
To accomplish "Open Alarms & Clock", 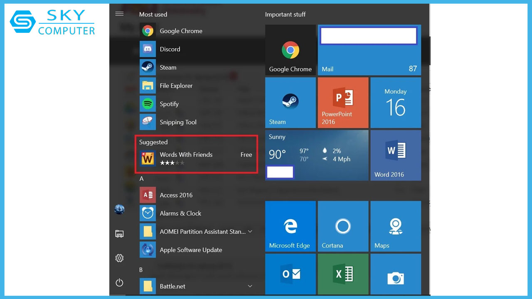I will [180, 213].
